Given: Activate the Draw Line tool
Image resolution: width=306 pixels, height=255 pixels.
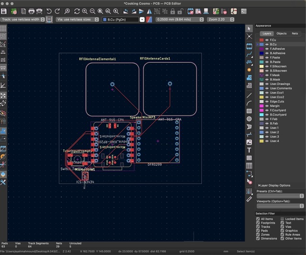Looking at the screenshot, I should (249, 94).
